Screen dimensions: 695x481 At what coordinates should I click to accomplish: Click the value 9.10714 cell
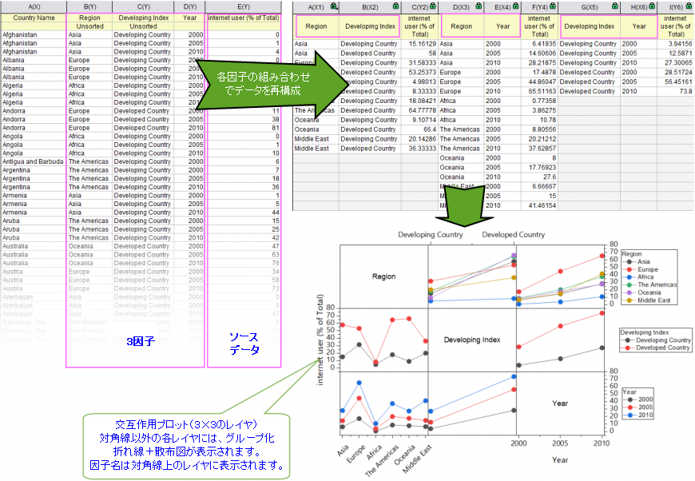[419, 120]
